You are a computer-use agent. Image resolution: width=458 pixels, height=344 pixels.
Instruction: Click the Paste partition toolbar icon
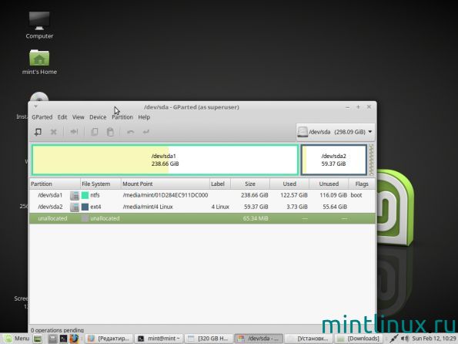(110, 132)
